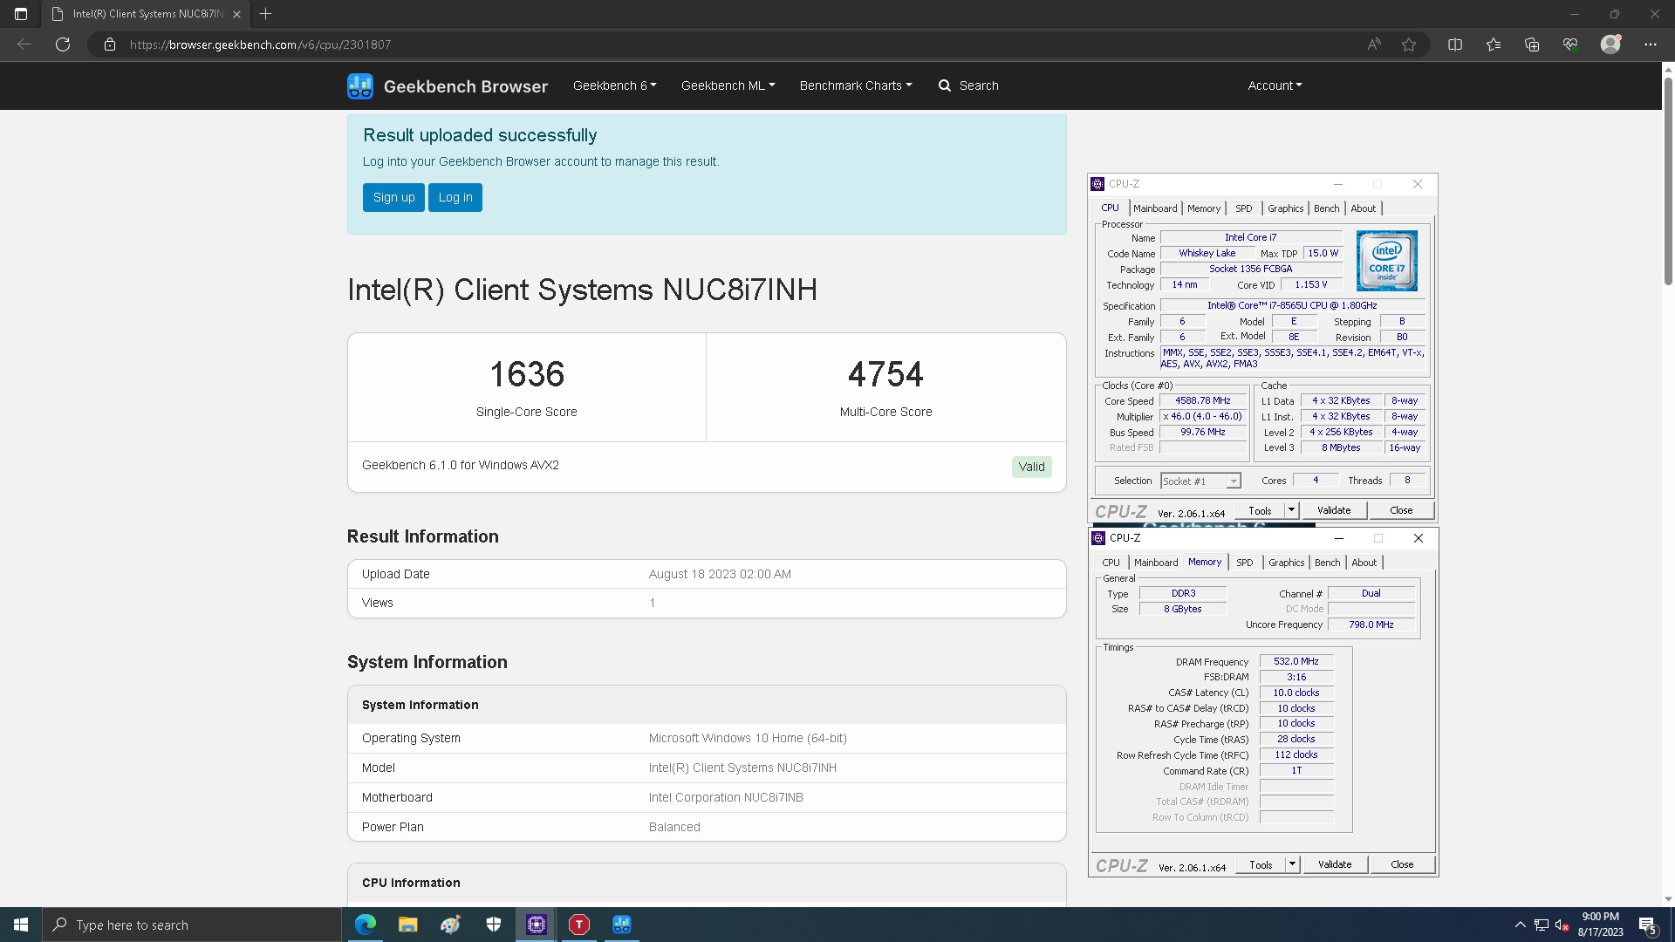
Task: Click Validate in the top CPU-Z window
Action: coord(1334,510)
